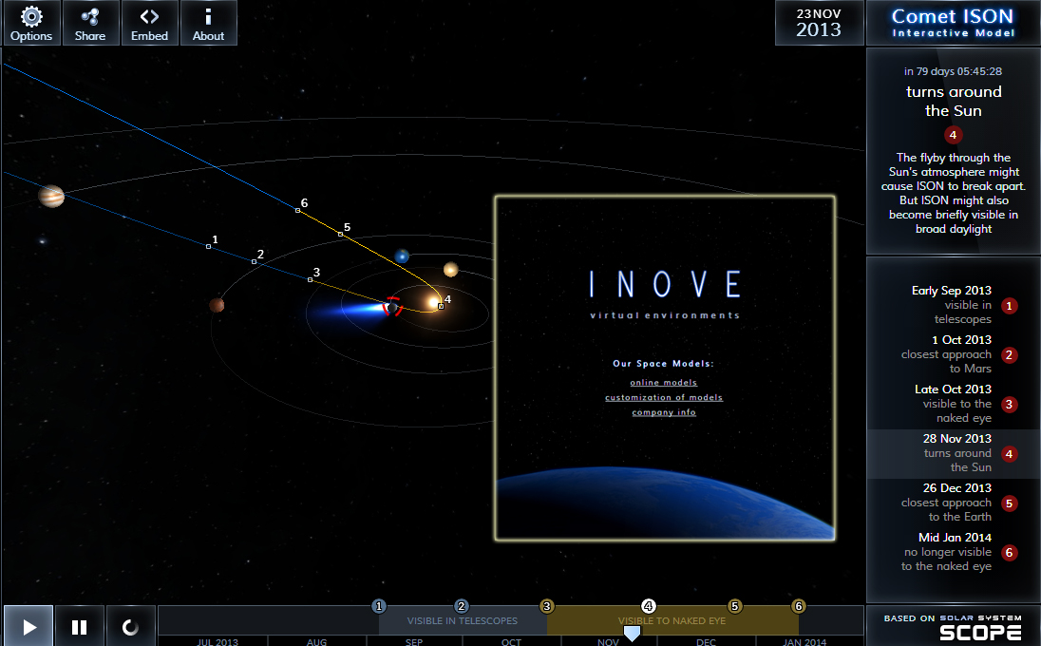This screenshot has height=646, width=1041.
Task: Click '1 Oct 2013' event text
Action: point(961,339)
